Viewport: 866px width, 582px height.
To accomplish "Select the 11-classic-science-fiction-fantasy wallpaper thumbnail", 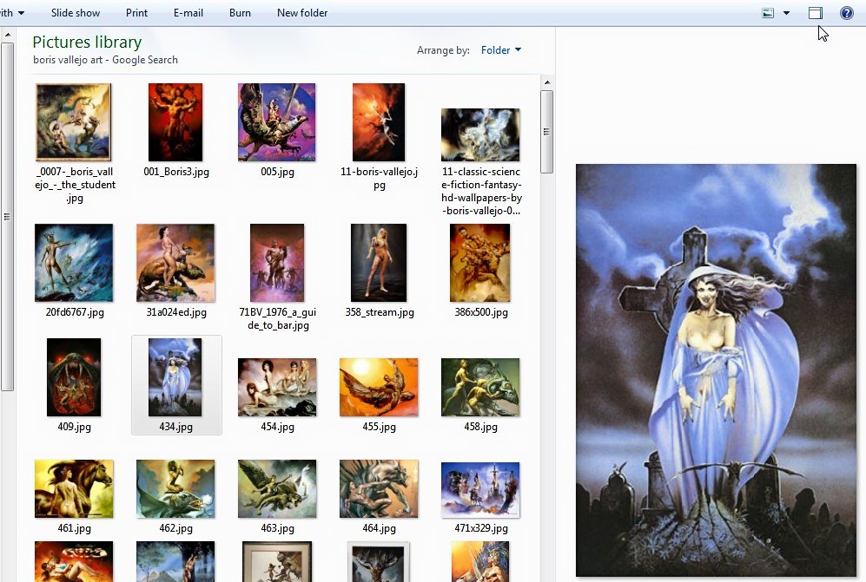I will coord(480,134).
